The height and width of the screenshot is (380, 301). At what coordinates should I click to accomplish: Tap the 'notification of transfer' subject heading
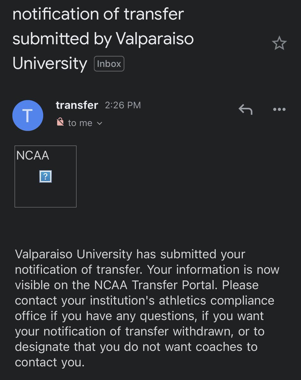click(98, 14)
